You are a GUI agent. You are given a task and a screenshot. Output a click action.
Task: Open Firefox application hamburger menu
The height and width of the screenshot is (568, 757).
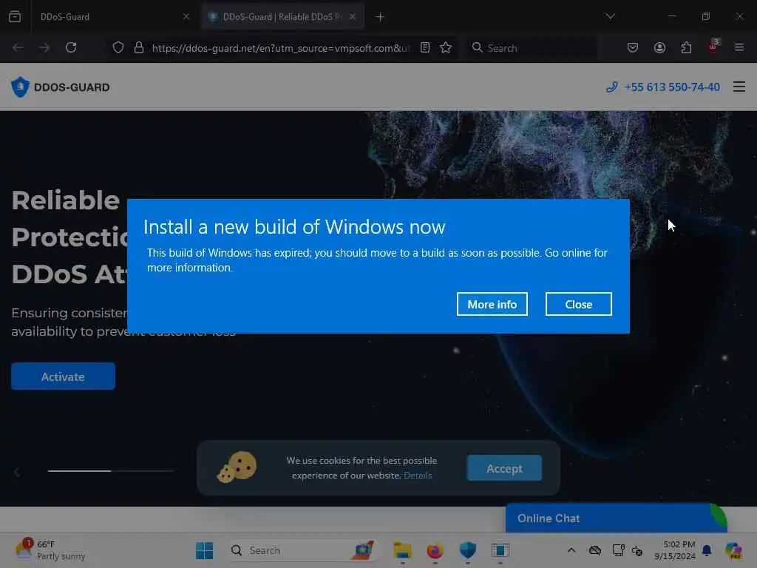pos(739,48)
